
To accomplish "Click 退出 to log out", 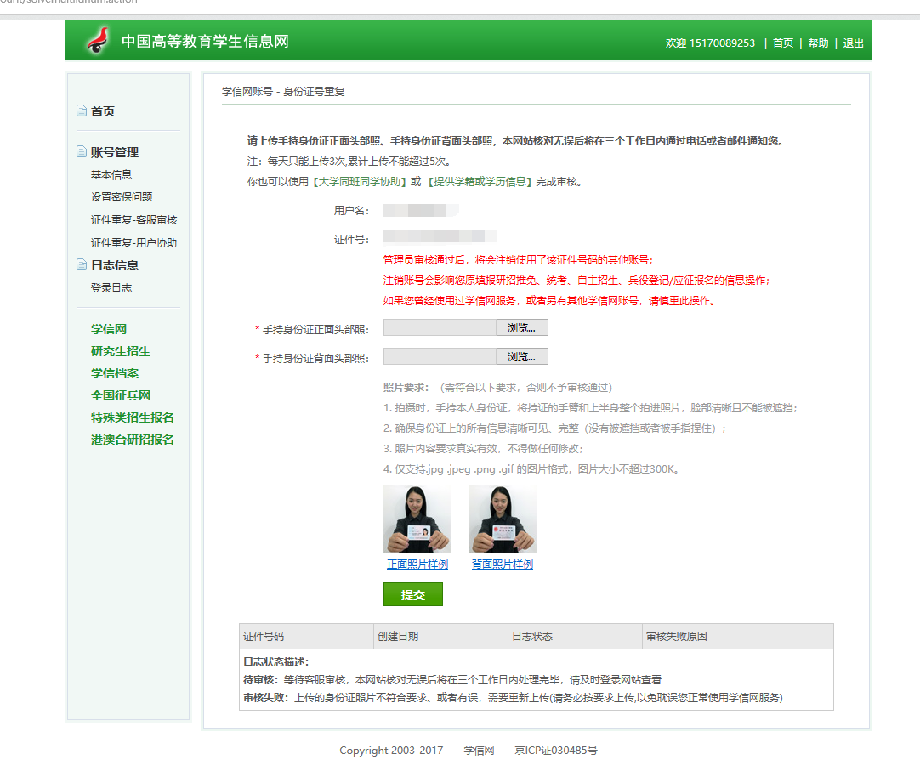I will pyautogui.click(x=853, y=42).
